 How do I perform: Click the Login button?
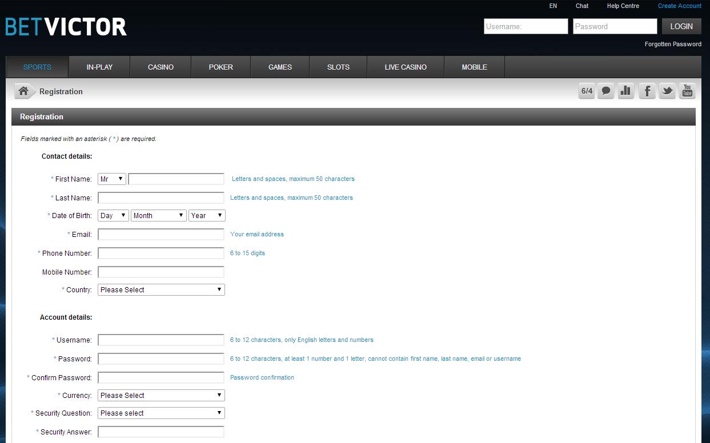tap(681, 26)
